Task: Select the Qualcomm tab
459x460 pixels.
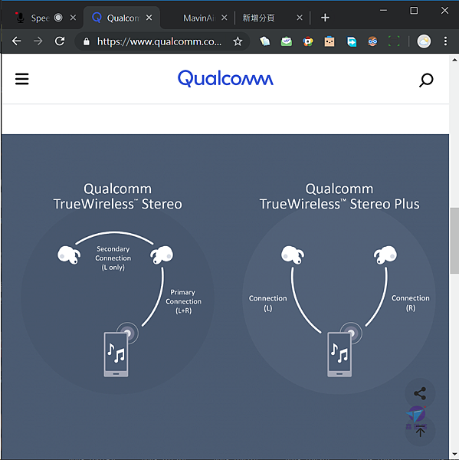Action: [122, 18]
